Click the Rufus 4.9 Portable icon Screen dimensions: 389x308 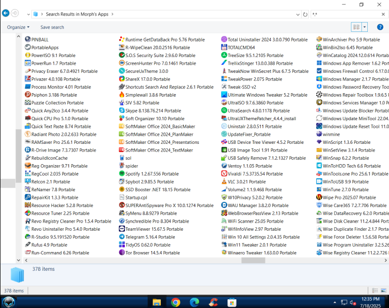click(28, 244)
